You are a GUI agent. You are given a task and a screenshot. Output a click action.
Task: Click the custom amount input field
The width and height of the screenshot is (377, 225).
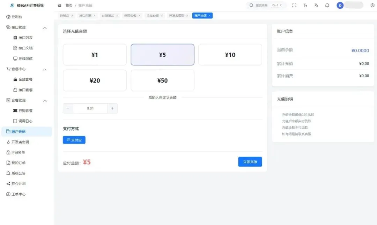[x=90, y=108]
